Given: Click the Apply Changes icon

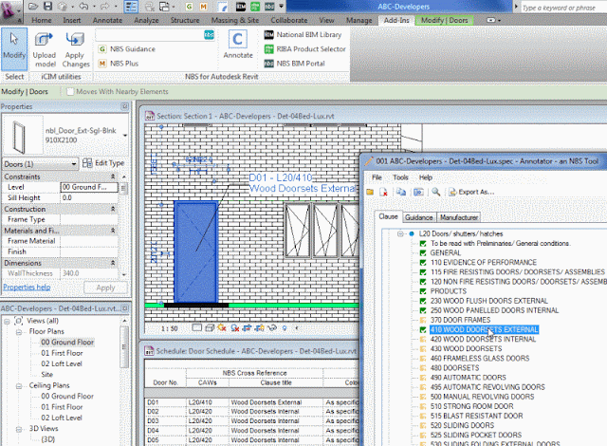Looking at the screenshot, I should coord(75,39).
